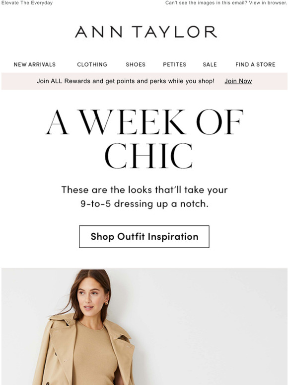Click the model's tan knit top
The image size is (288, 385).
coord(94,356)
